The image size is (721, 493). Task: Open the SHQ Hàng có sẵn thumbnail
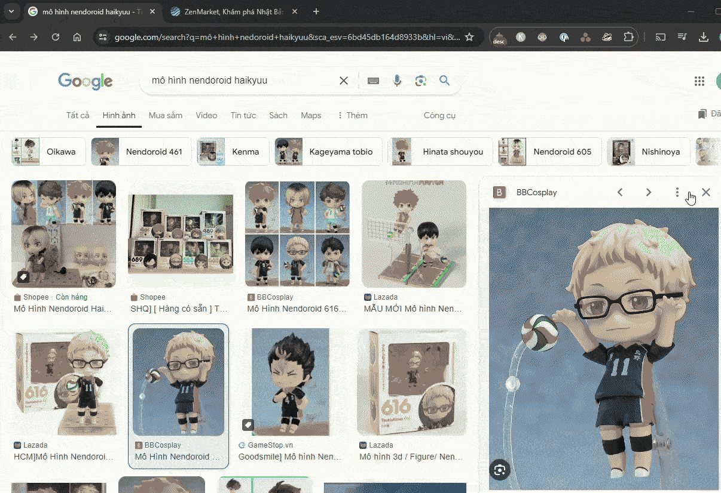(x=181, y=234)
